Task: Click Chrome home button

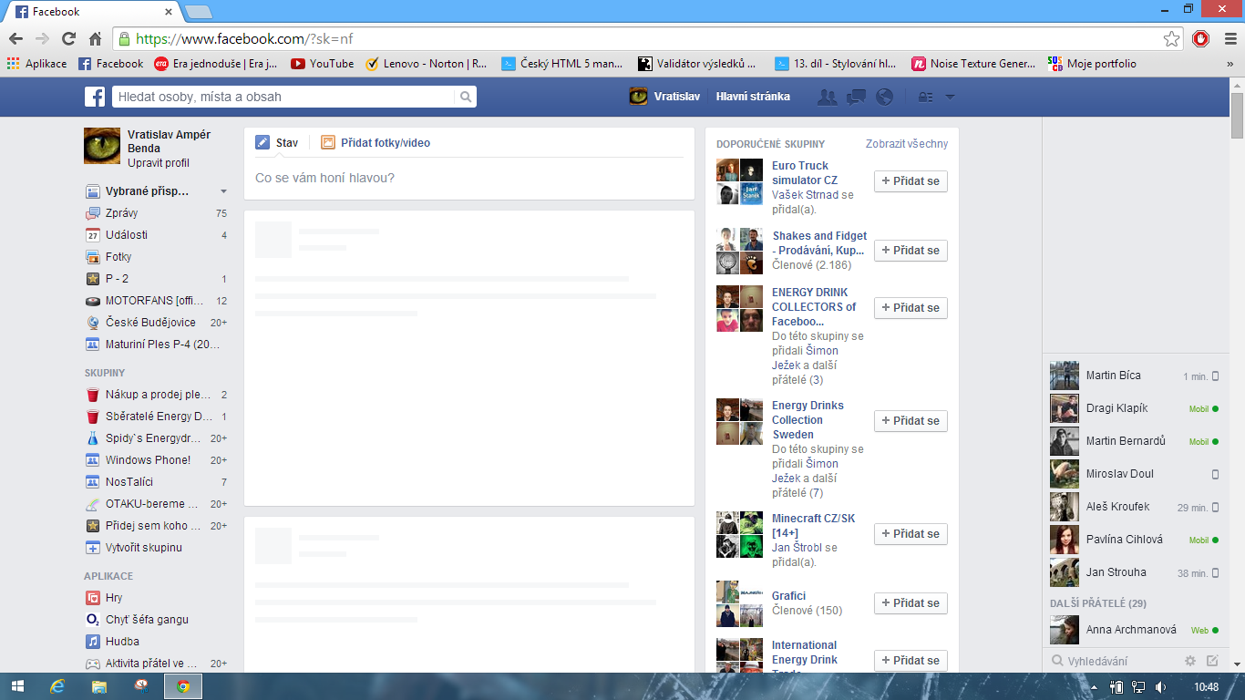Action: [x=95, y=38]
